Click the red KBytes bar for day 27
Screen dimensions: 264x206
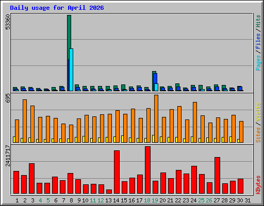(217, 176)
